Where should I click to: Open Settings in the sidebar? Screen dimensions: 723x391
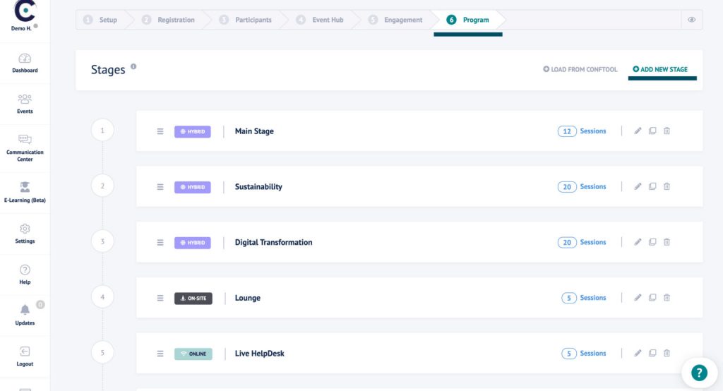[x=25, y=234]
